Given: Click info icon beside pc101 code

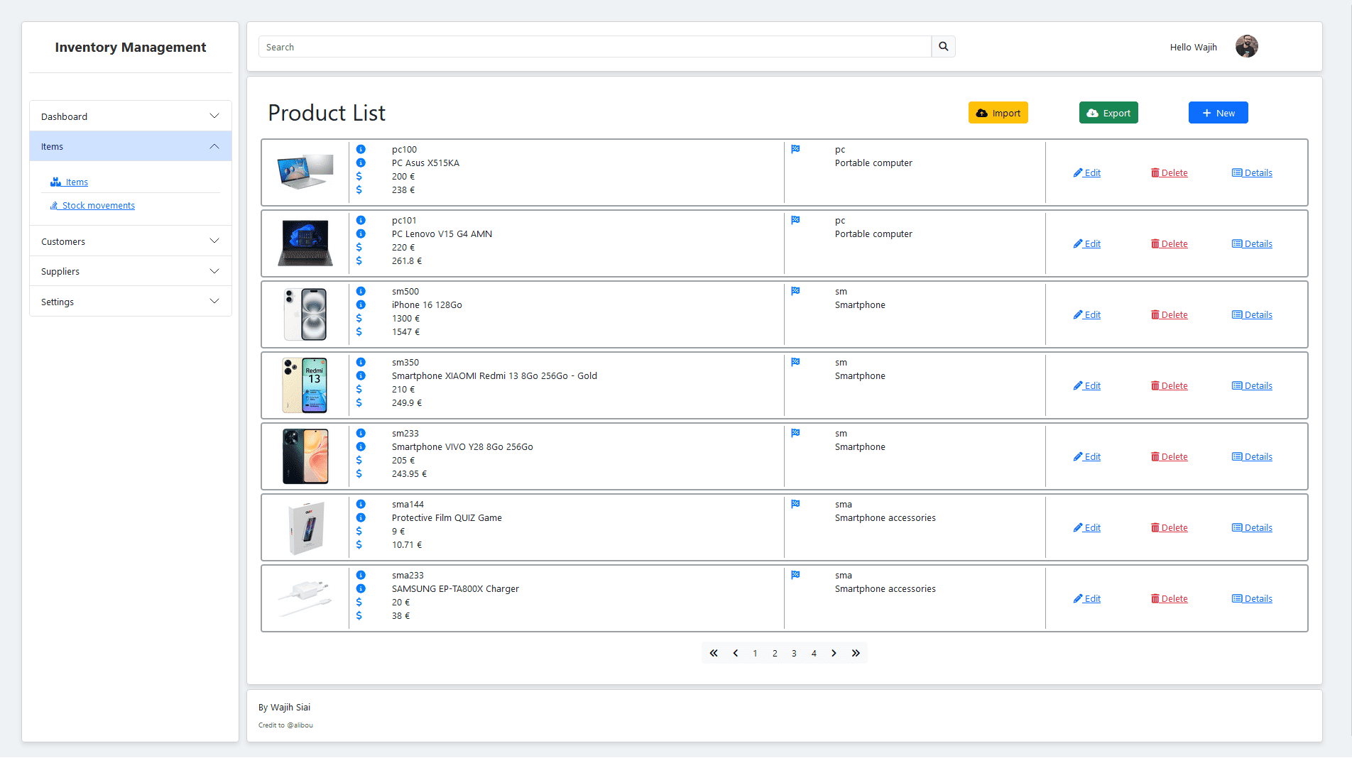Looking at the screenshot, I should pyautogui.click(x=361, y=221).
